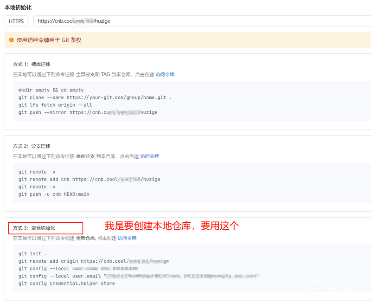371x304 pixels.
Task: Open the 访问令牌 link under 方式 3
Action: (127, 238)
